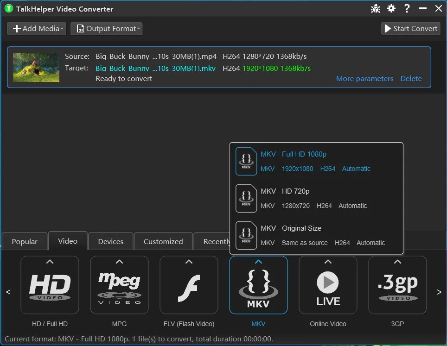Open the settings gear icon
The width and height of the screenshot is (447, 346).
(x=391, y=8)
